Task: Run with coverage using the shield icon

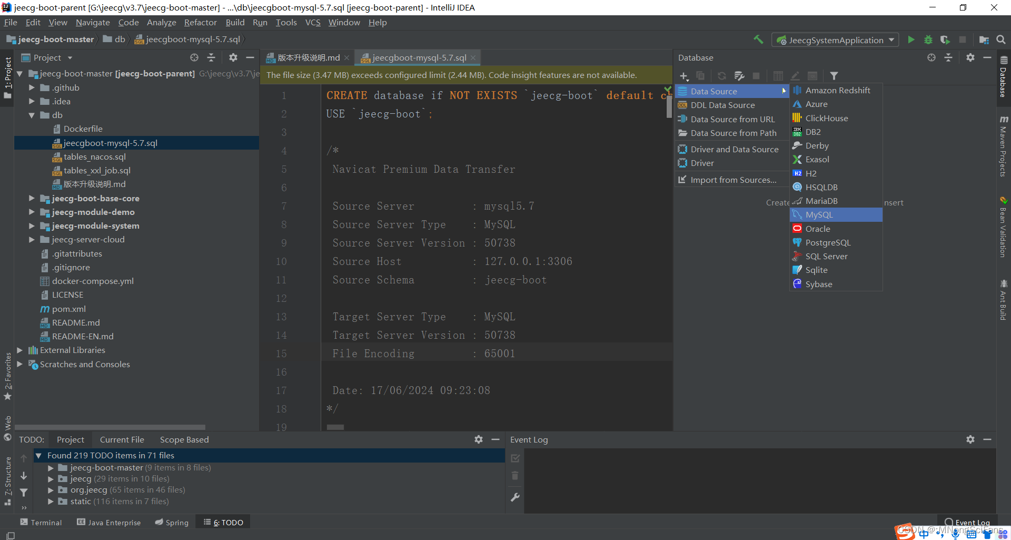Action: 945,40
